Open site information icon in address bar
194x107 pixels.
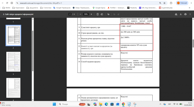pos(17,3)
